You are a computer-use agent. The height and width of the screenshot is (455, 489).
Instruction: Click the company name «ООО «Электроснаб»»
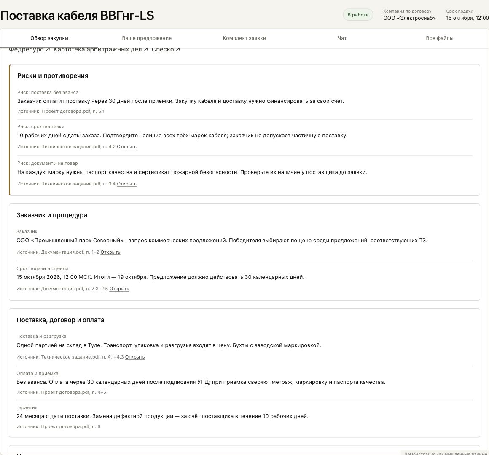click(x=409, y=18)
